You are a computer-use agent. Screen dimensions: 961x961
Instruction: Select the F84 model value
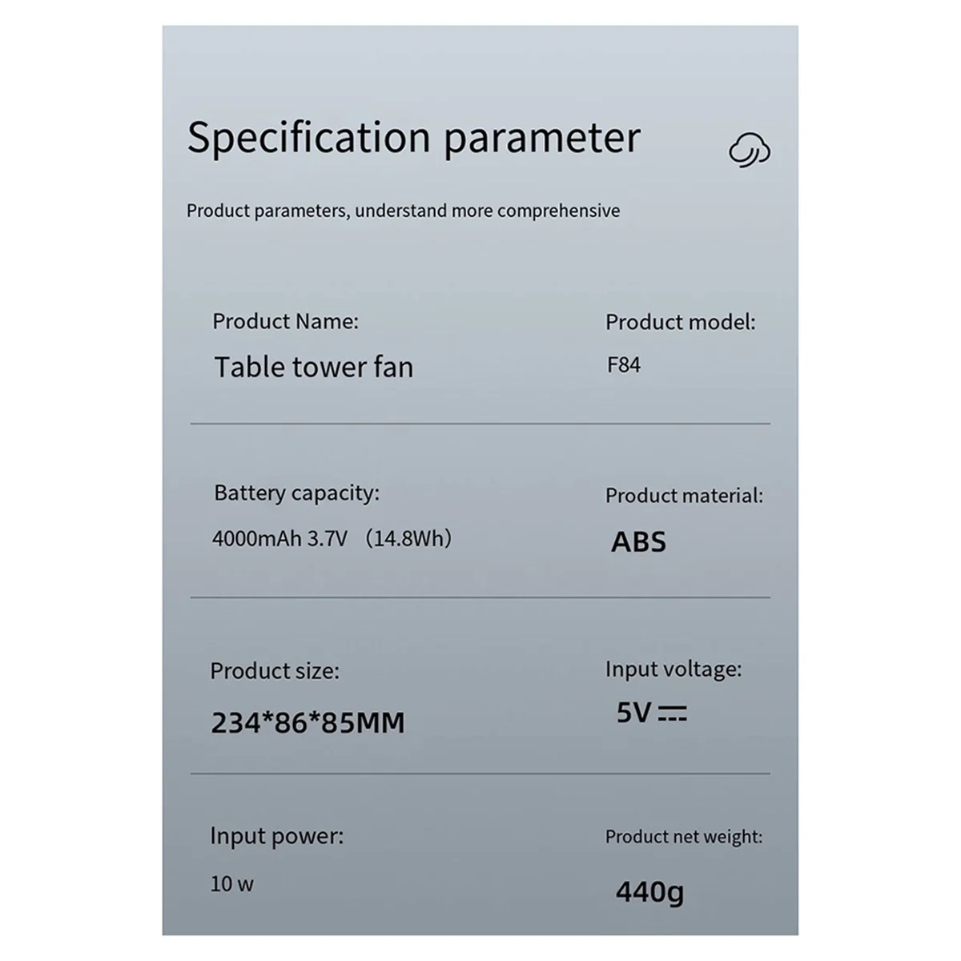tap(624, 365)
